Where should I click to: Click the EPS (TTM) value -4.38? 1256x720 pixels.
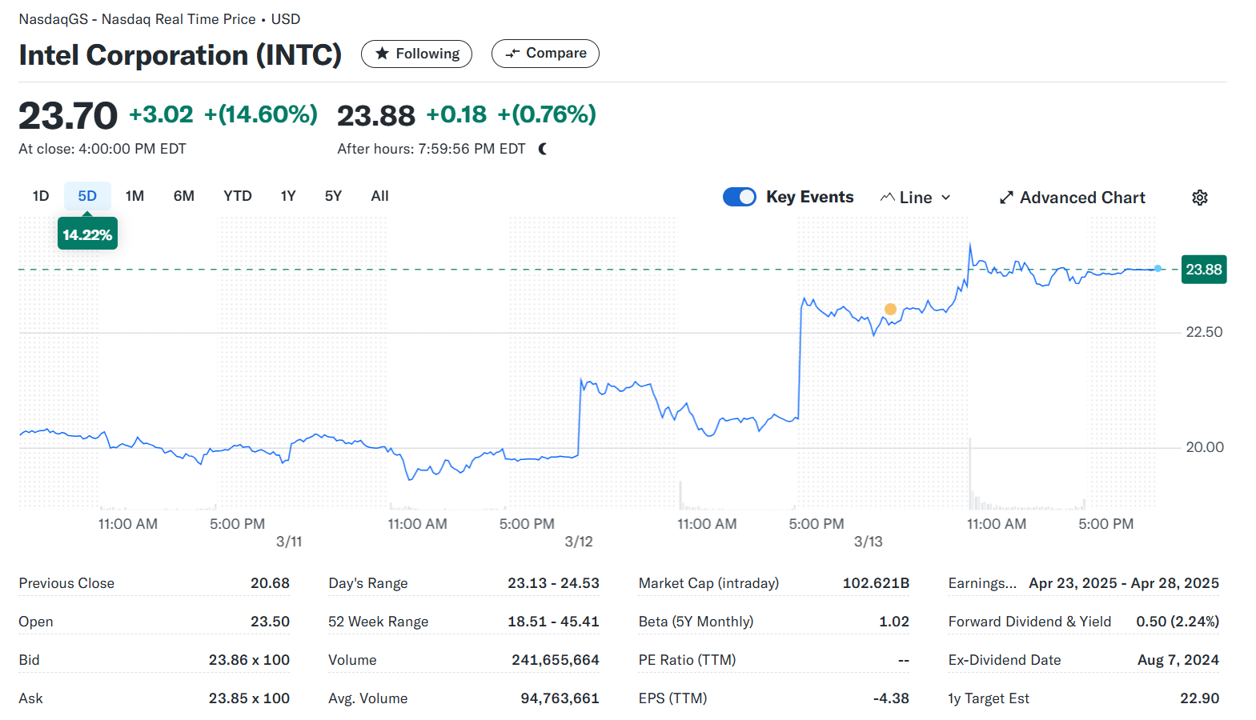(891, 698)
